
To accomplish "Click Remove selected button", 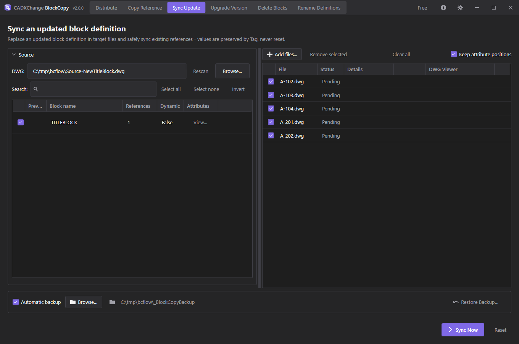I will [329, 54].
